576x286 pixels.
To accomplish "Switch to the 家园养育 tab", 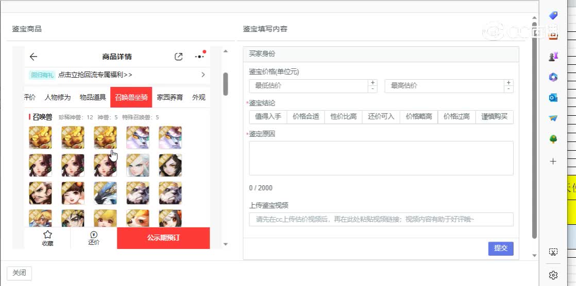I will 170,98.
